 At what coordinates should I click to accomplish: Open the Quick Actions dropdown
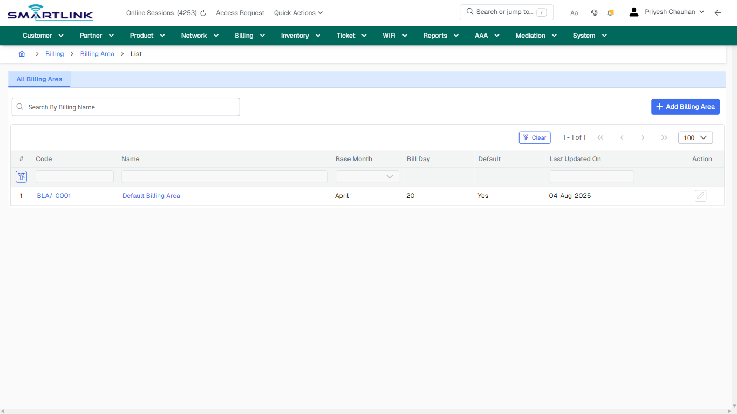(298, 12)
